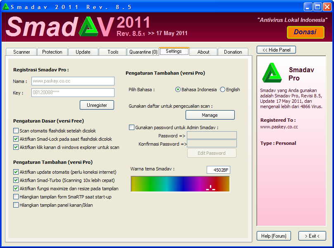
Task: Click the Nama registration input field
Action: pyautogui.click(x=73, y=81)
